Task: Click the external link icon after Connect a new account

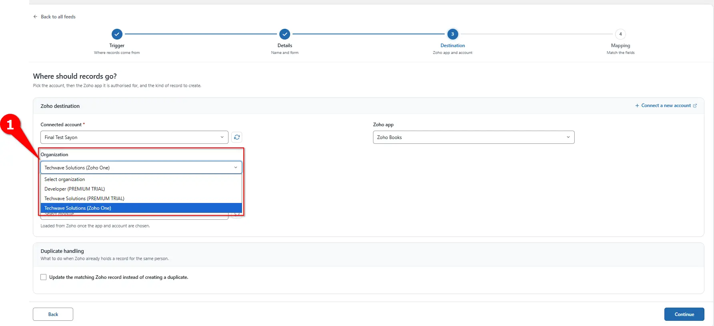Action: 695,105
